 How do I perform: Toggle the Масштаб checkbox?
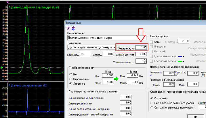point(151,52)
